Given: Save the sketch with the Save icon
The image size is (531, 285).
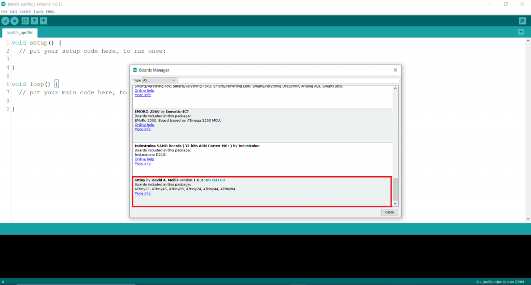Looking at the screenshot, I should pyautogui.click(x=44, y=21).
